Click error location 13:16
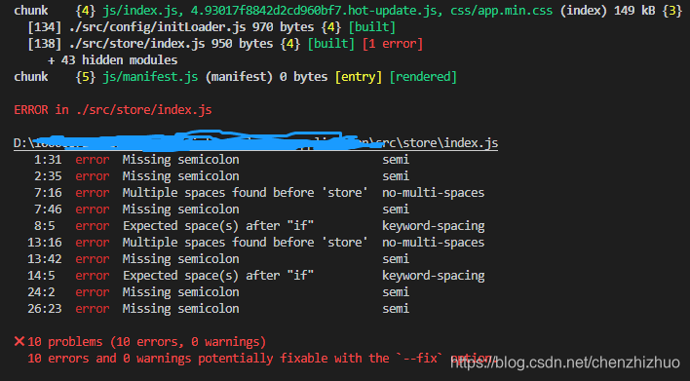 point(45,243)
